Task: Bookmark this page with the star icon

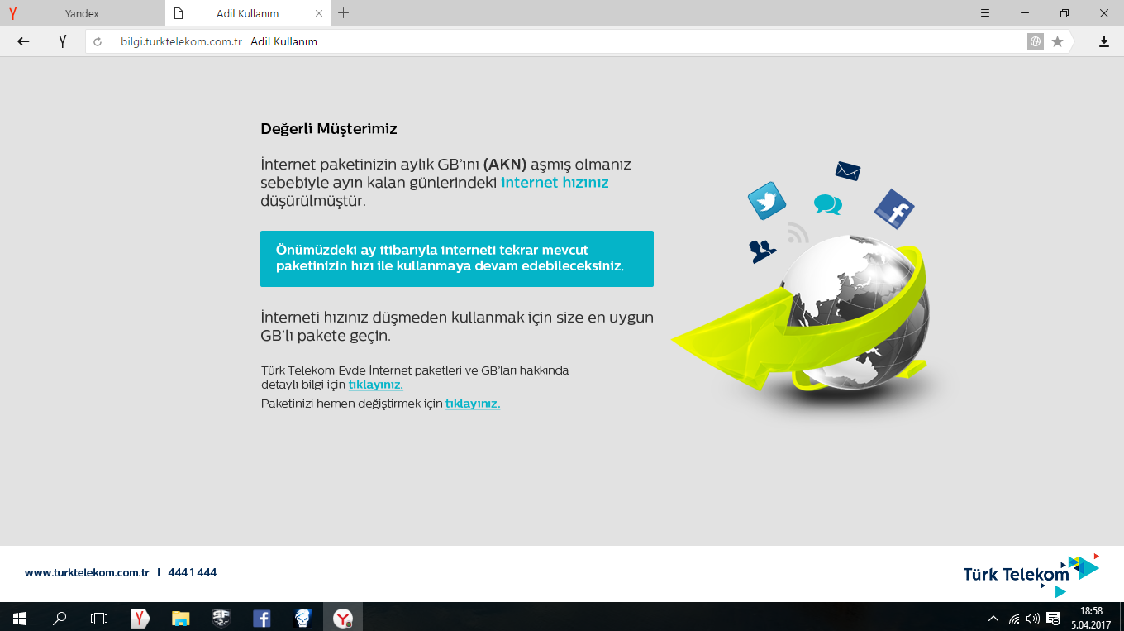Action: [x=1058, y=41]
